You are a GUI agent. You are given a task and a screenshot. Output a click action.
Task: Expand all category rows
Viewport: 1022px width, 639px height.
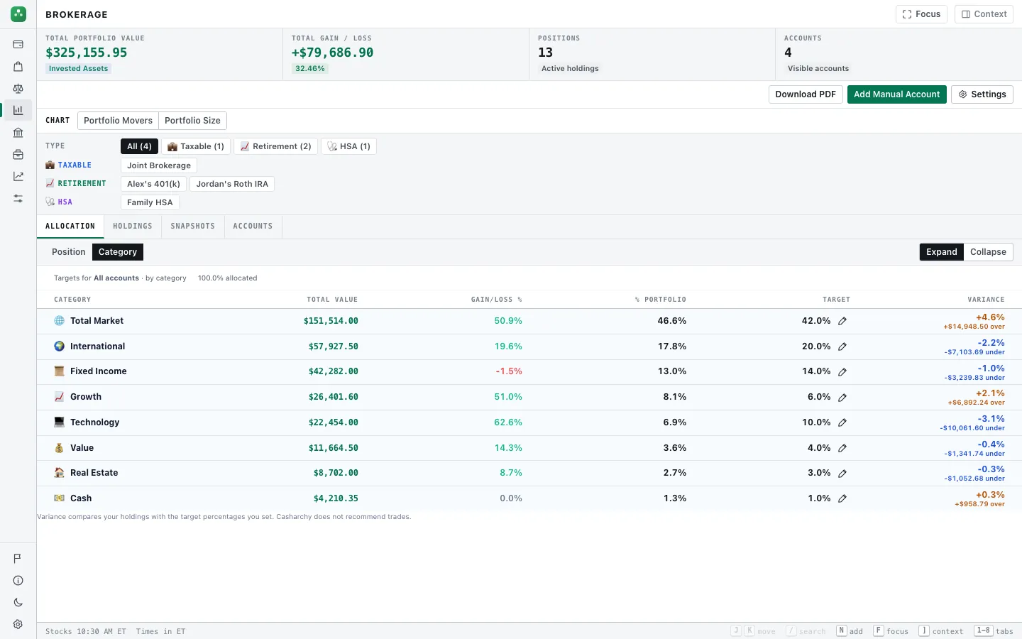[x=942, y=252]
